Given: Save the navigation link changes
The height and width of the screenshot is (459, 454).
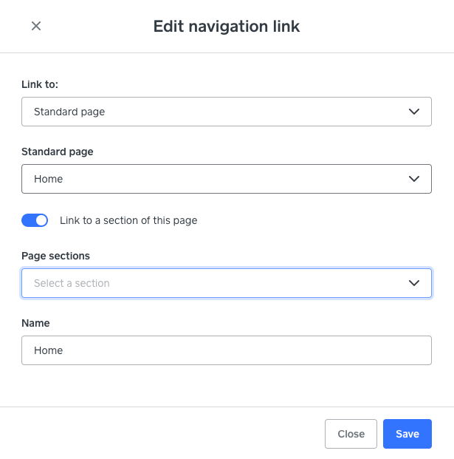Looking at the screenshot, I should pos(407,434).
